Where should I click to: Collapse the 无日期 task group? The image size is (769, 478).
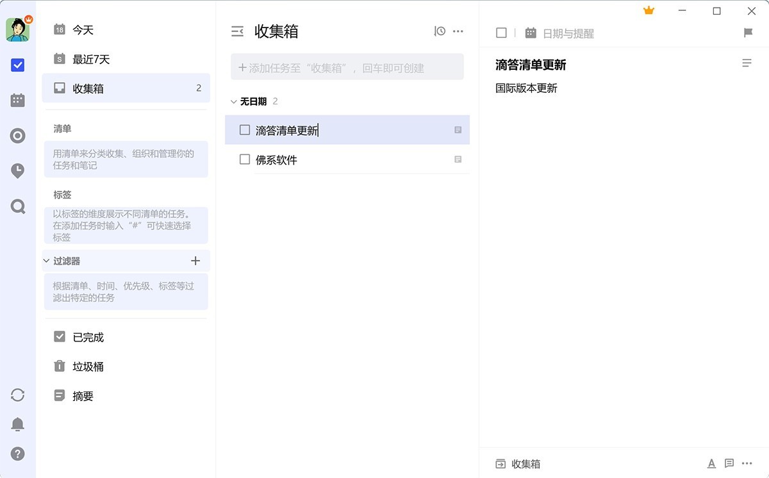click(233, 101)
